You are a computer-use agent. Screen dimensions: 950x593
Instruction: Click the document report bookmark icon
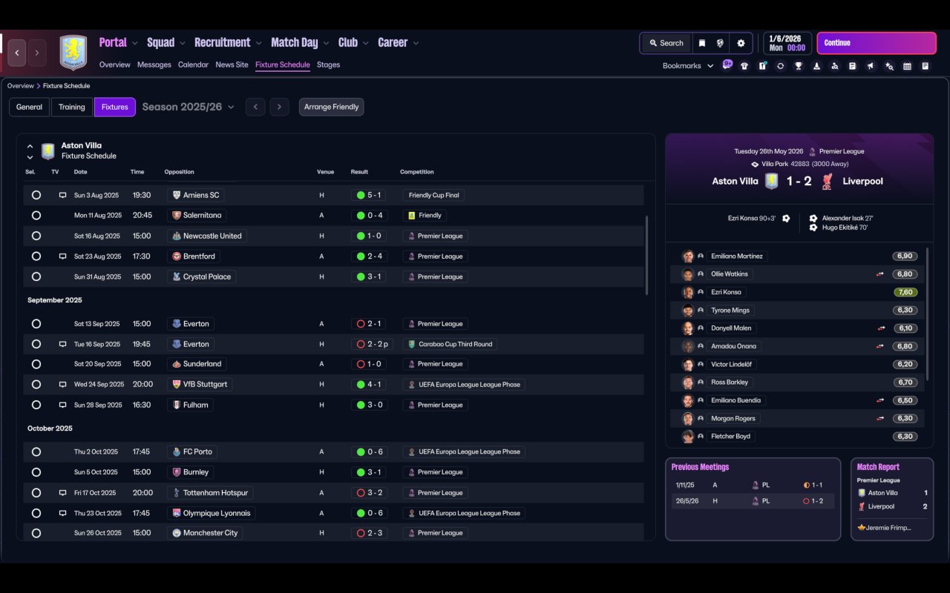(x=853, y=66)
